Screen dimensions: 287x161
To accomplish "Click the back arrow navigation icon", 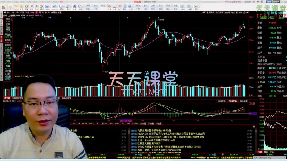I will tap(10, 7).
